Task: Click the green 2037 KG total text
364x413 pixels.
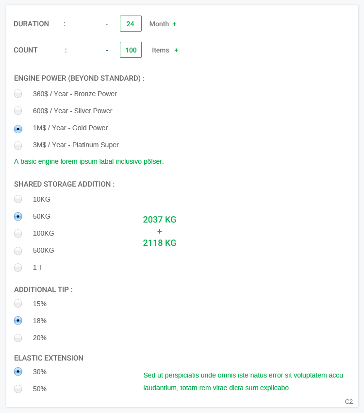Action: [159, 220]
